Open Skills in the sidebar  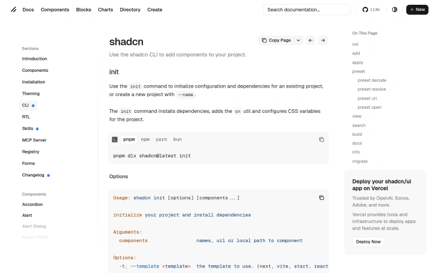(x=28, y=129)
